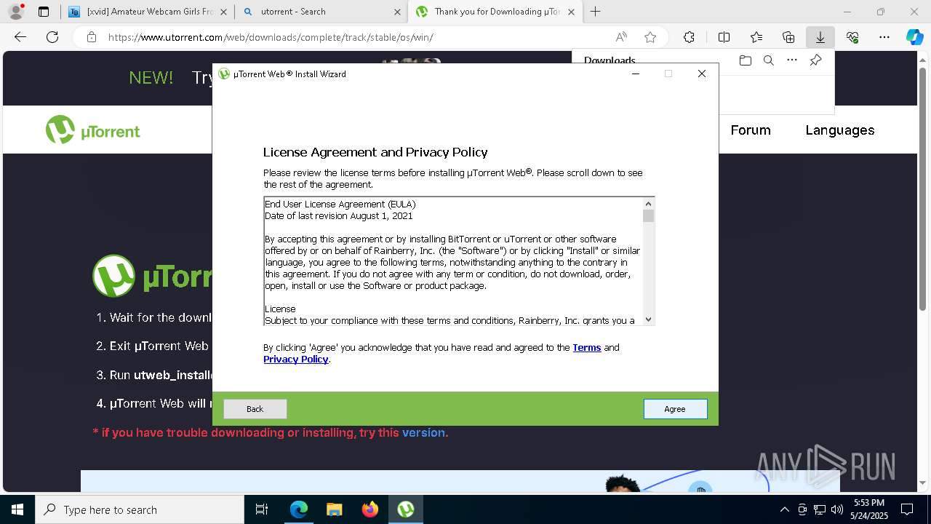Minimize the Install Wizard window
The width and height of the screenshot is (931, 524).
click(635, 74)
